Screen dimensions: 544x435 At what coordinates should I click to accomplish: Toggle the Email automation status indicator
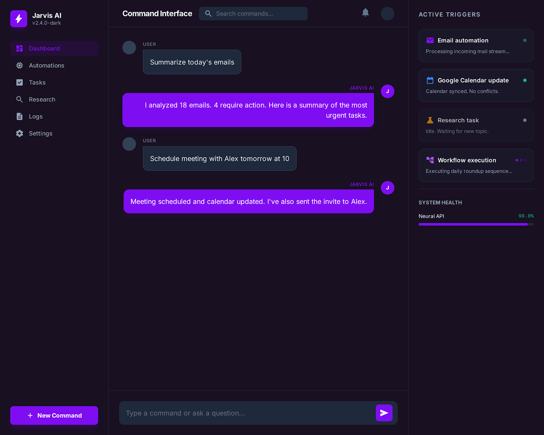525,40
